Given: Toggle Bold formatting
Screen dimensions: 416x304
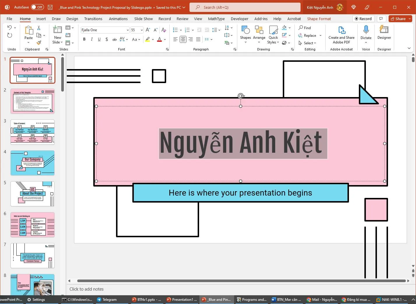Looking at the screenshot, I should pos(84,39).
